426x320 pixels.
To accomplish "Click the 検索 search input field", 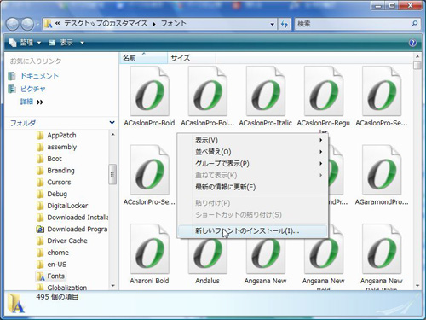I will (353, 24).
